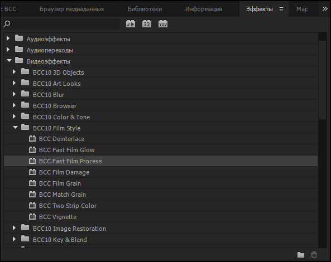
Task: Click the BCC10 Color & Tone folder icon
Action: pos(25,117)
